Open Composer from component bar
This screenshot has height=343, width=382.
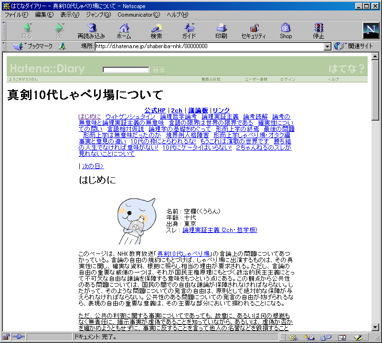[358, 337]
